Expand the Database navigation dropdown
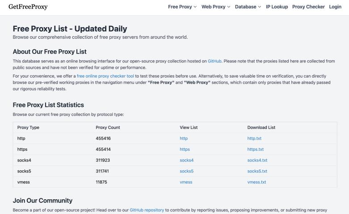This screenshot has height=214, width=349. pyautogui.click(x=248, y=7)
